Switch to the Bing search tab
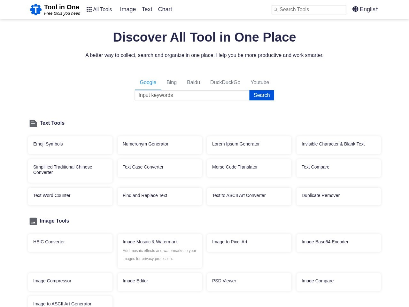The image size is (409, 307). click(172, 83)
